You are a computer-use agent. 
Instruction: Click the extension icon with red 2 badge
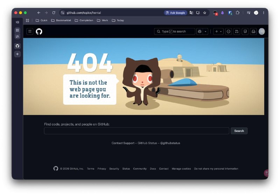[215, 13]
